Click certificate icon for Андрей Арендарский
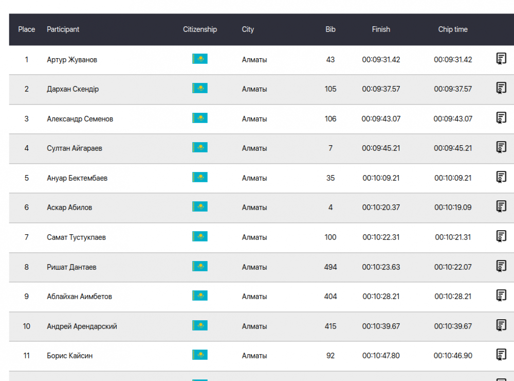Viewport: 514px width, 381px height. 501,325
